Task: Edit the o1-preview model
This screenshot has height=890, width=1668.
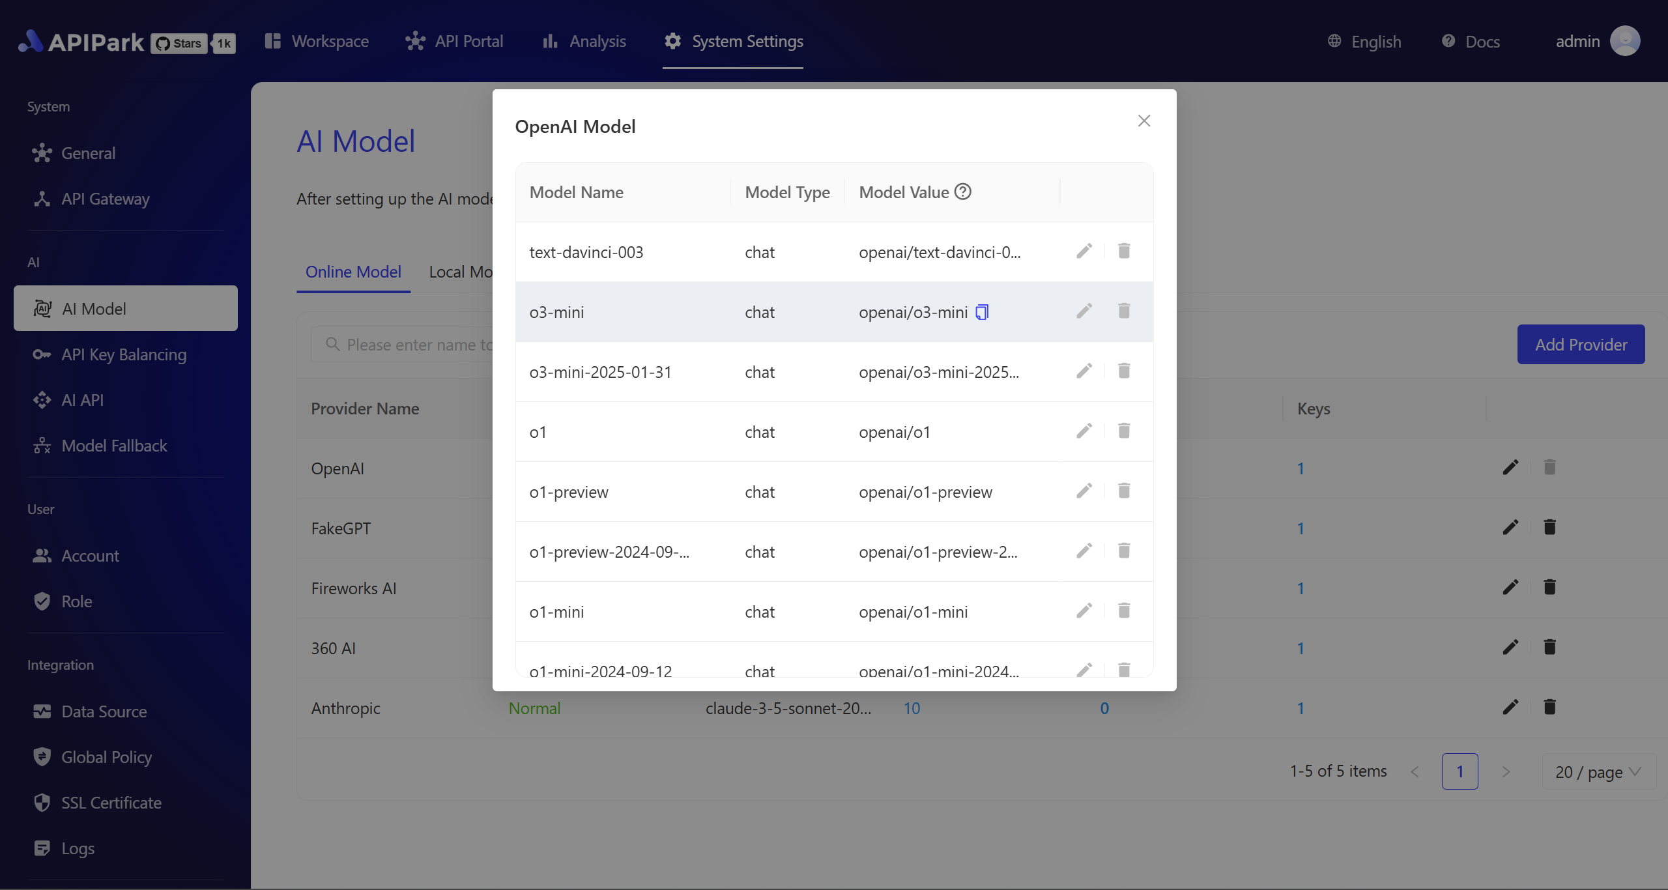Action: (x=1084, y=491)
